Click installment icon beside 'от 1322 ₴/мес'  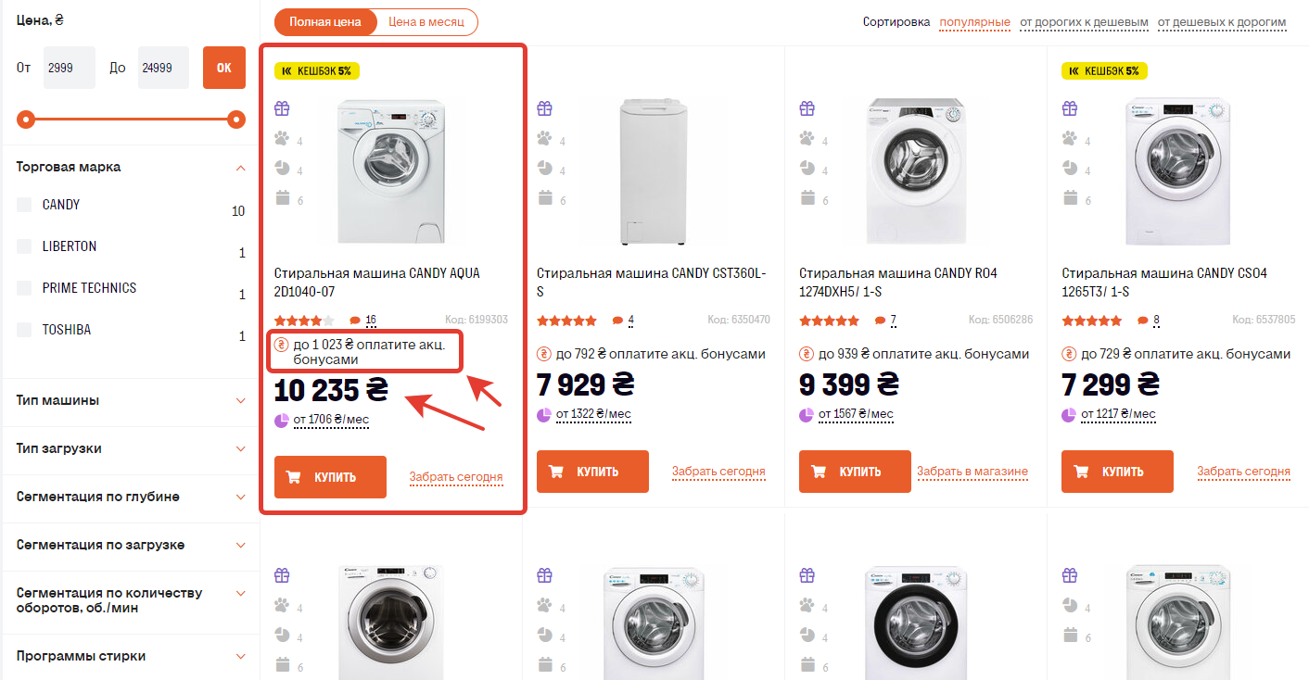(x=544, y=414)
